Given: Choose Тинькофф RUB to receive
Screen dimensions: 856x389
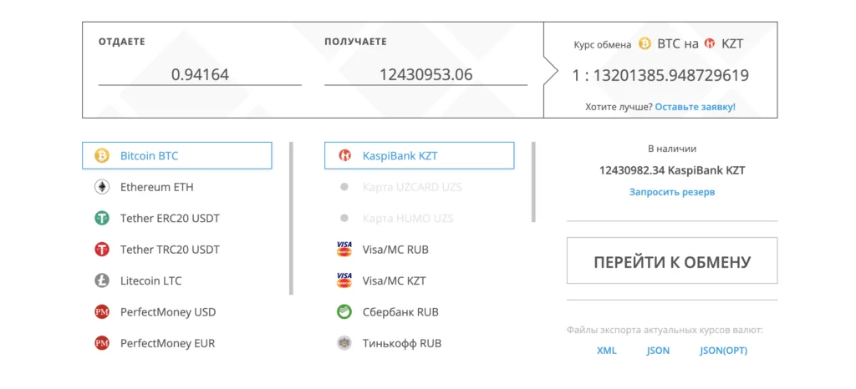Looking at the screenshot, I should click(420, 344).
